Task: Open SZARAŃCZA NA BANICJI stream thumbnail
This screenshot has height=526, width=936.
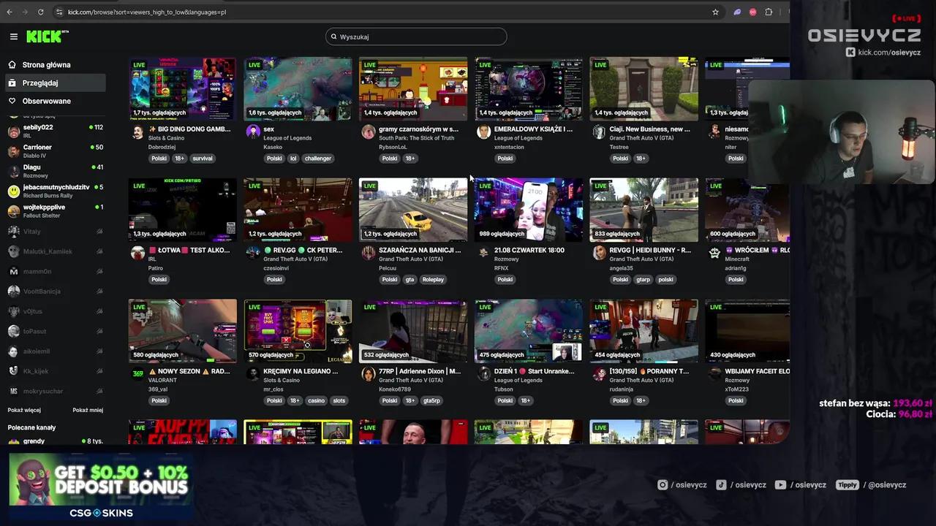Action: point(413,210)
